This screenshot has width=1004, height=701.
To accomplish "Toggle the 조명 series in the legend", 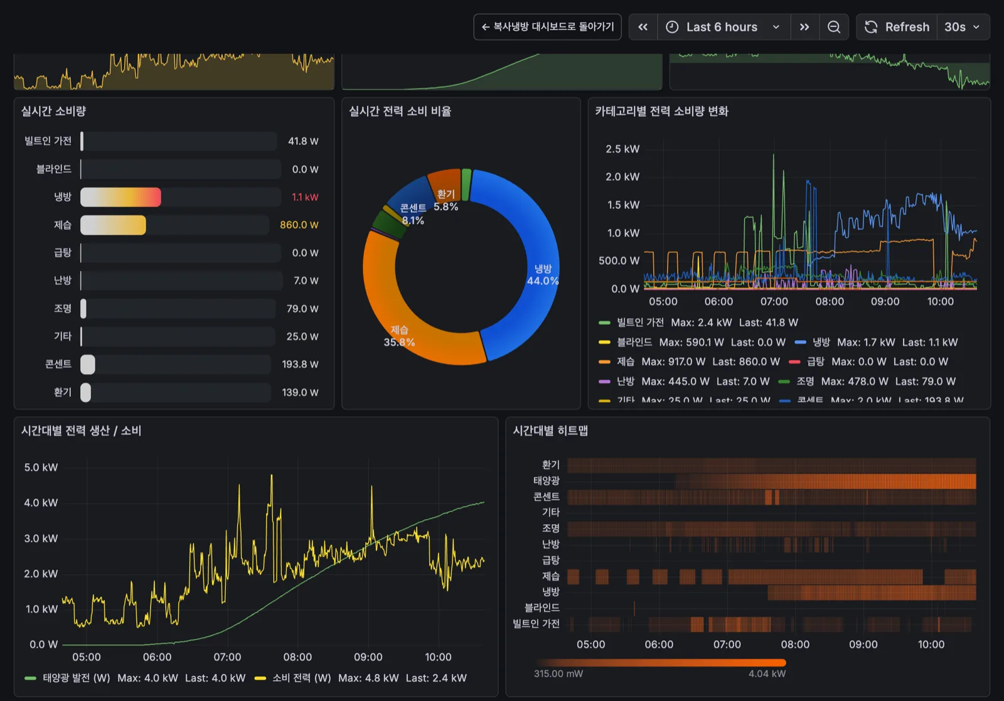I will [805, 381].
